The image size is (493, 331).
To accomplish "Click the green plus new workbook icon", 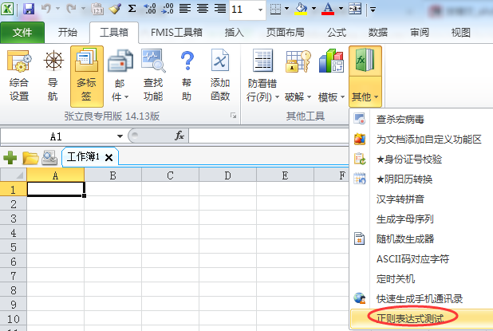I will [11, 157].
